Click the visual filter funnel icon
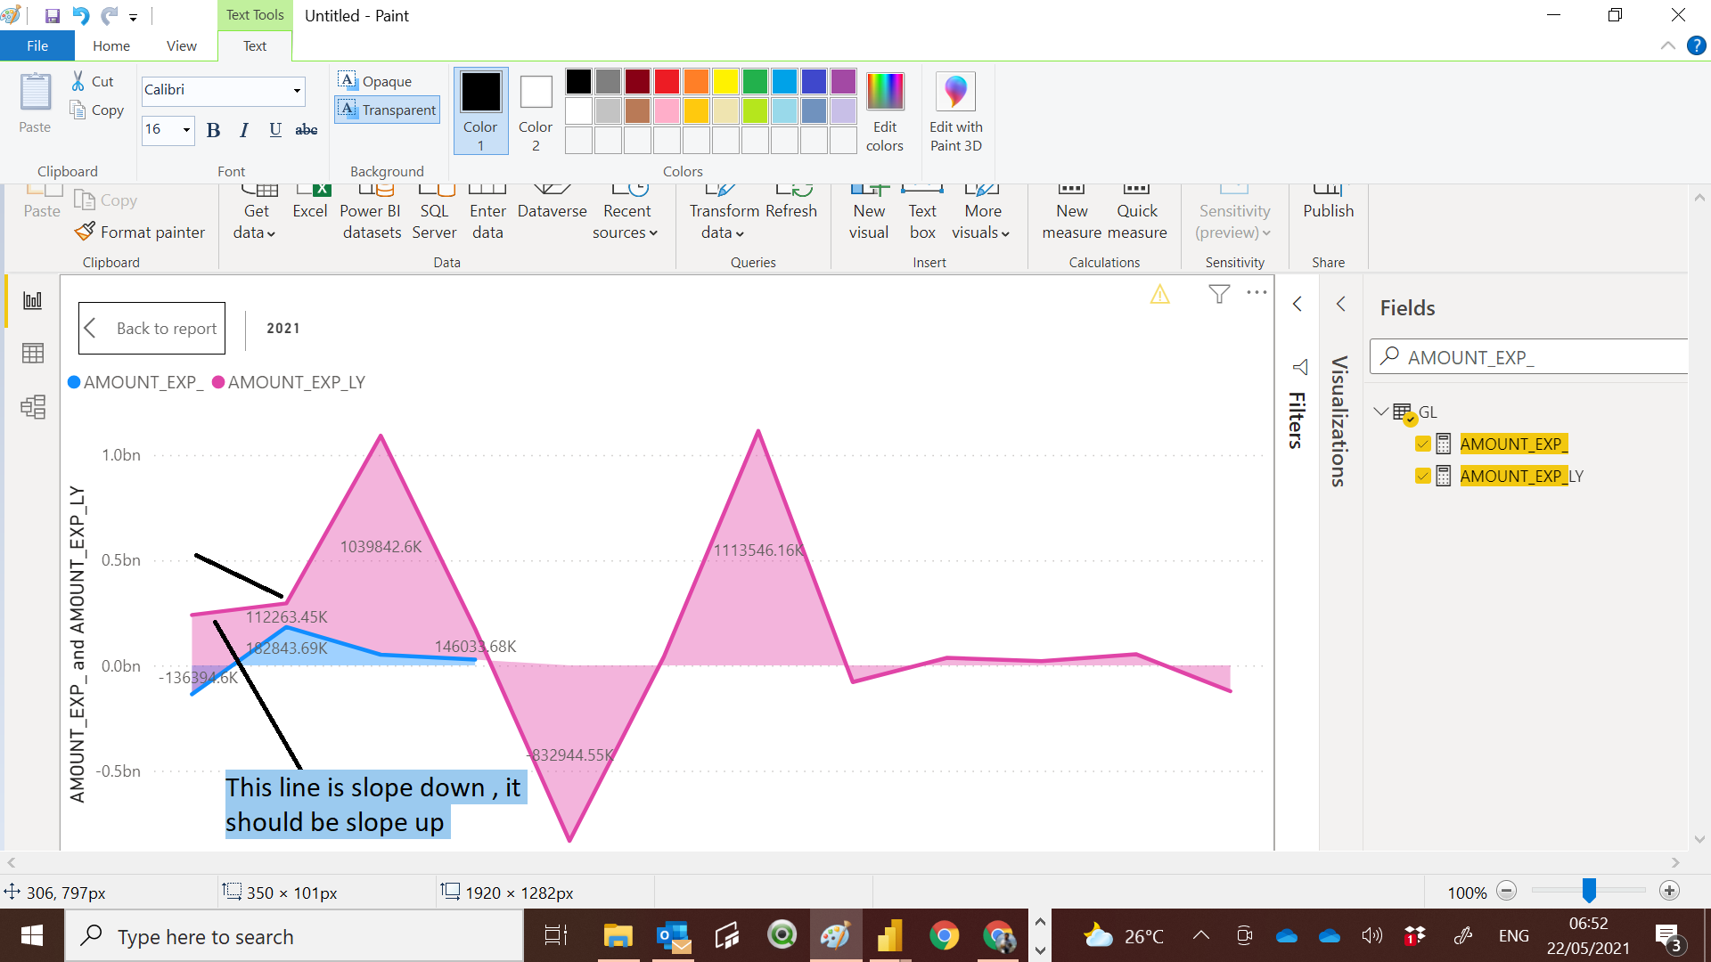 tap(1219, 293)
